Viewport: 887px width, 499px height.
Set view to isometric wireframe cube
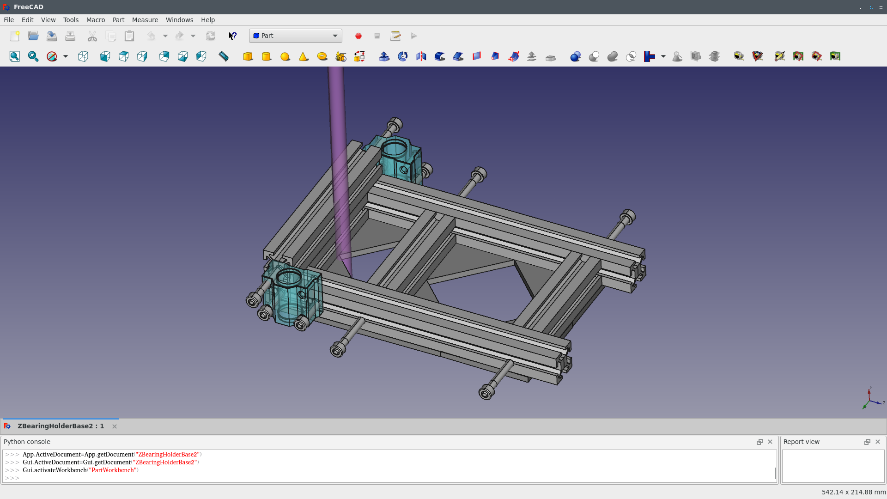click(x=83, y=56)
